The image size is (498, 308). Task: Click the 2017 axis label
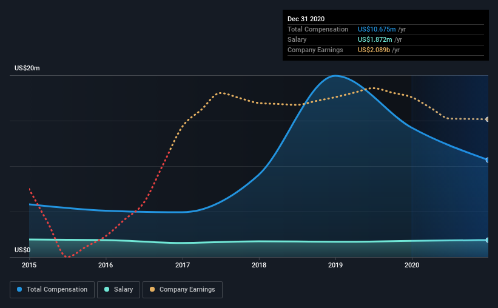[x=183, y=265]
